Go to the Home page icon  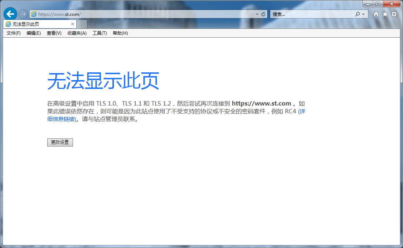[376, 14]
